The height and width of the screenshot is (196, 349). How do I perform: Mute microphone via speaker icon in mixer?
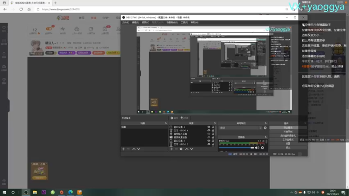coord(257,148)
